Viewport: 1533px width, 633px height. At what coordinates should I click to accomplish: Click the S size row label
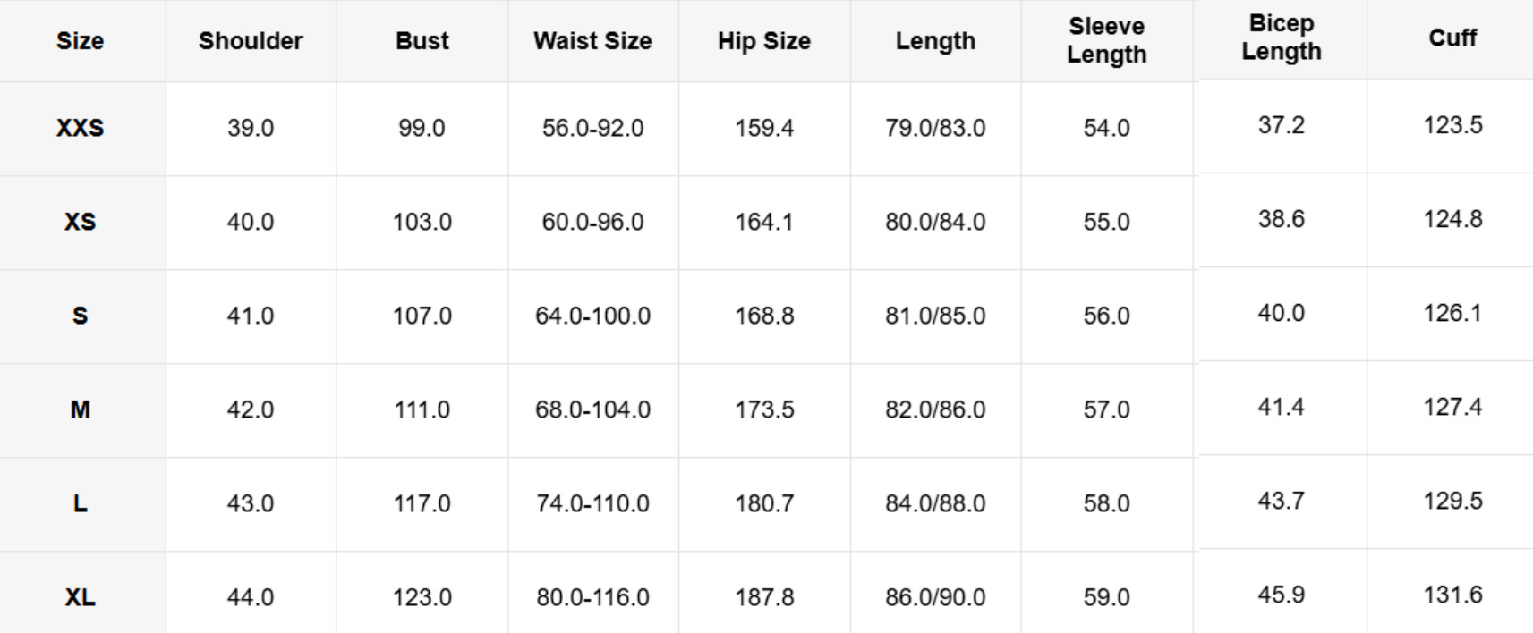[80, 316]
